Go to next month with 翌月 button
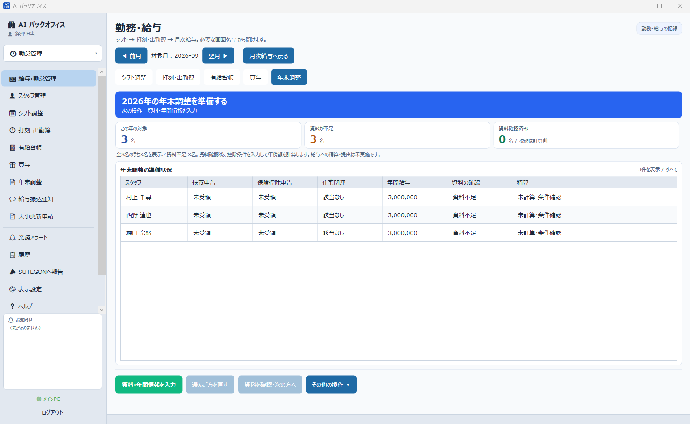 [x=218, y=56]
